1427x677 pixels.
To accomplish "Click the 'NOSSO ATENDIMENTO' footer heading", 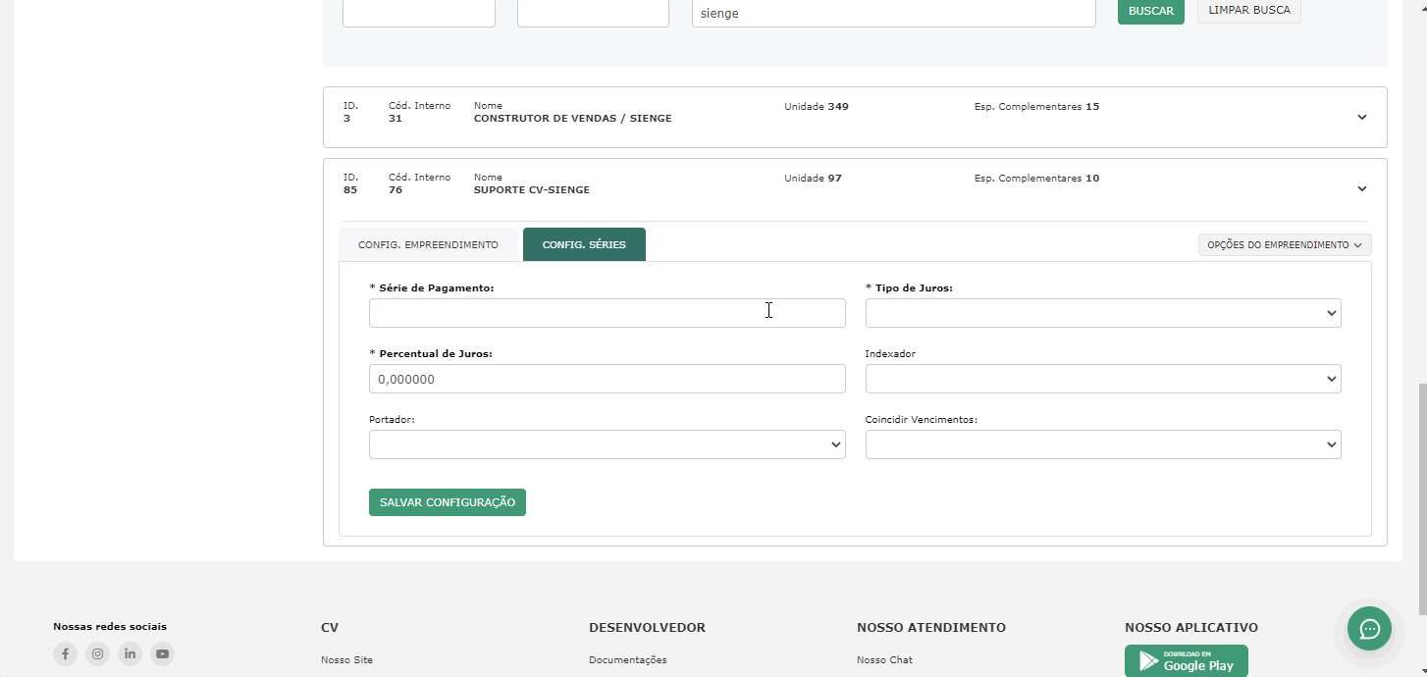I will tap(931, 628).
